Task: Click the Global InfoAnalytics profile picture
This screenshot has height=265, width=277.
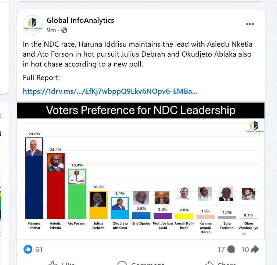Action: 33,25
